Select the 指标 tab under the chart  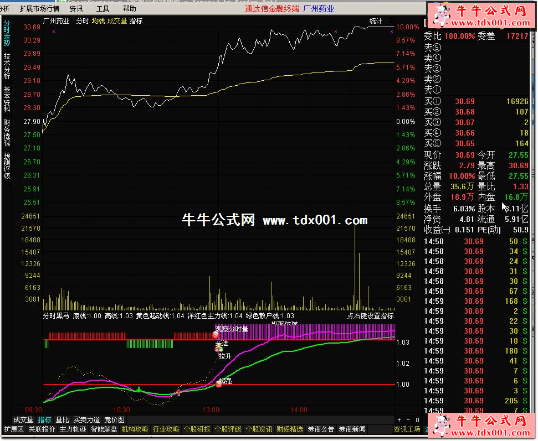[45, 420]
